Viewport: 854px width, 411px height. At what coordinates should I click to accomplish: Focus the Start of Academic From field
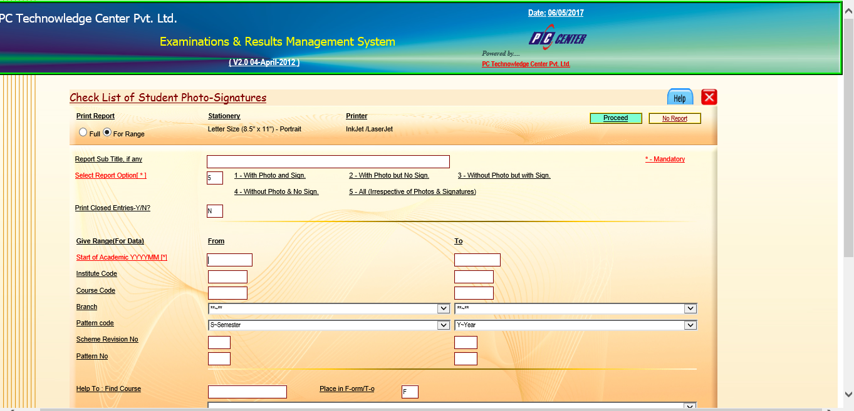(229, 260)
